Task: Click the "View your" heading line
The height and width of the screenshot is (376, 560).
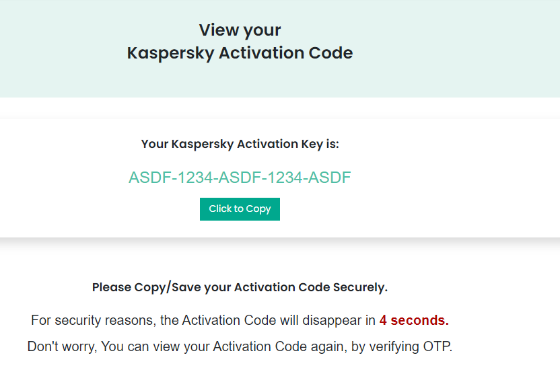Action: point(240,30)
